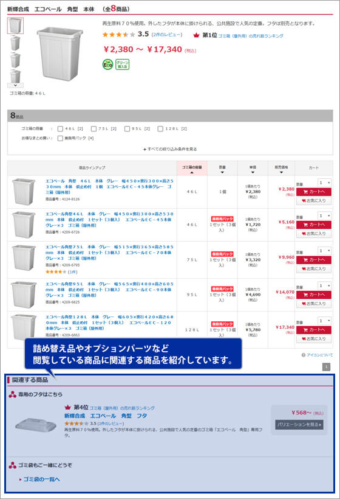This screenshot has height=499, width=340.
Task: Expand more thumbnails with down chevron
Action: [15, 85]
